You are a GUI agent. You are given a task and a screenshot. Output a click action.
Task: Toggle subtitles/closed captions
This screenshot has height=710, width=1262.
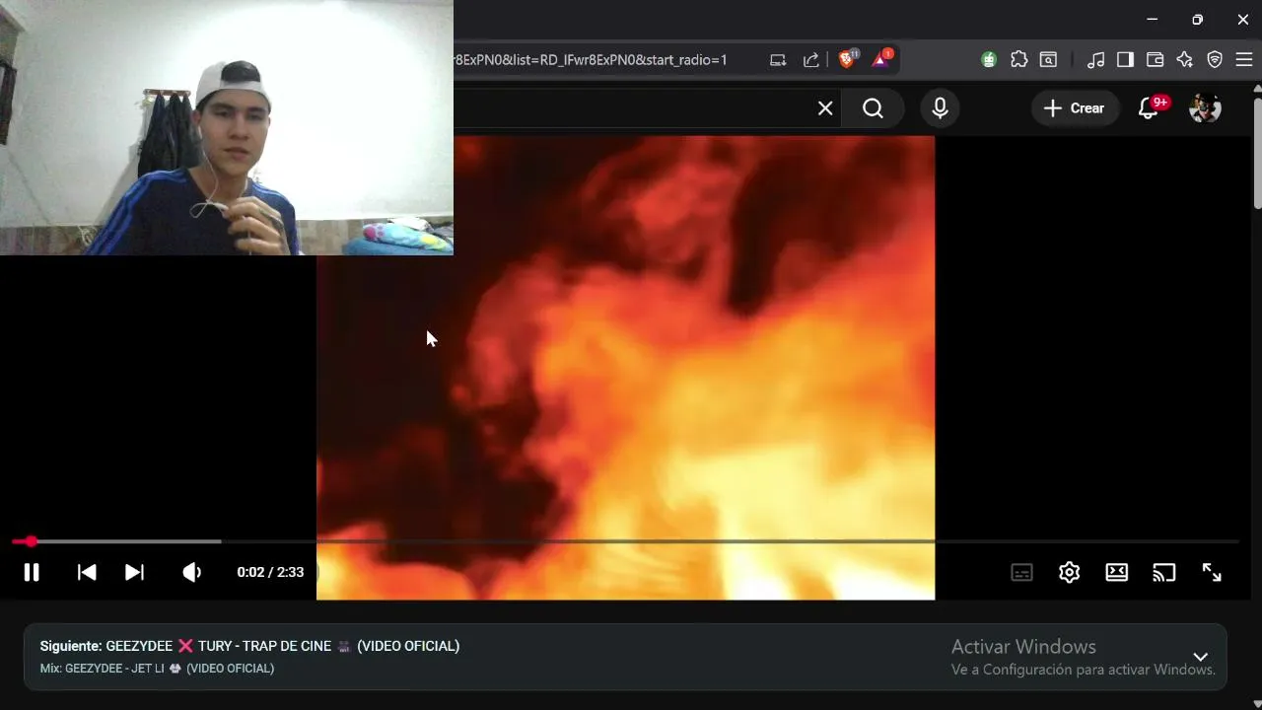(1021, 572)
